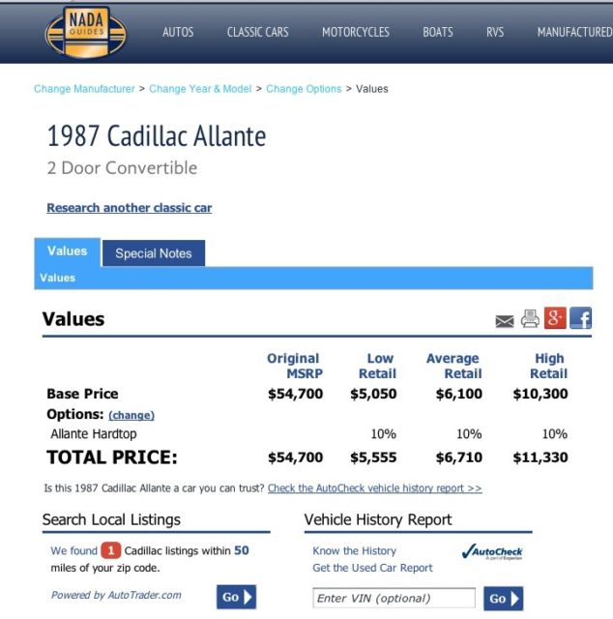Open the Boats section
This screenshot has width=613, height=619.
click(437, 32)
